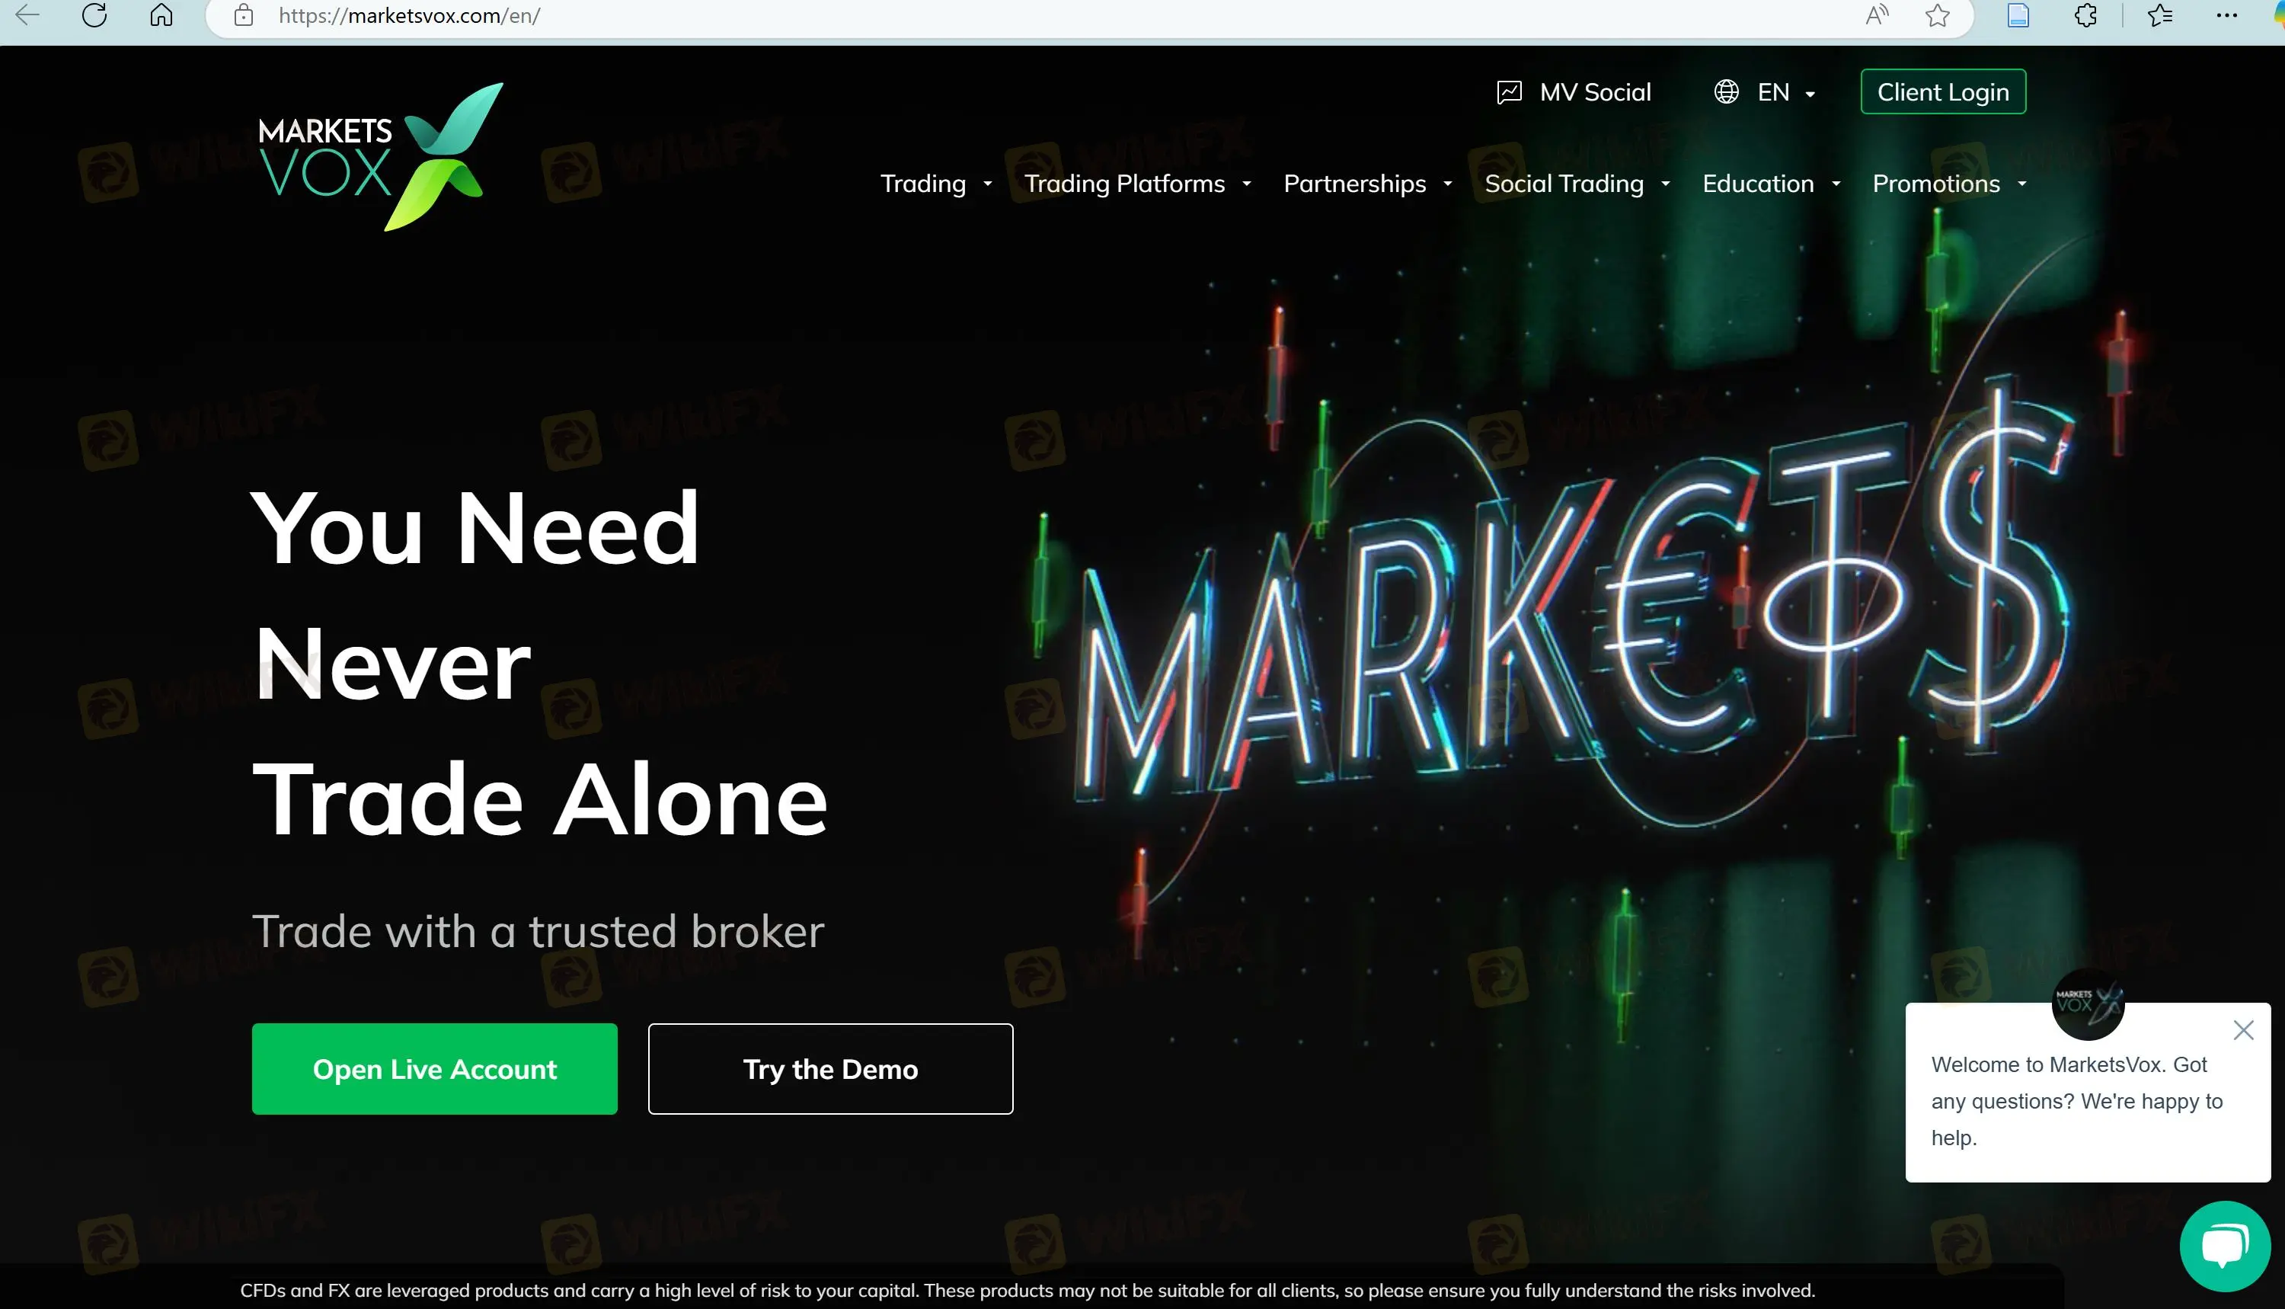
Task: Reload the page with refresh icon
Action: 94,15
